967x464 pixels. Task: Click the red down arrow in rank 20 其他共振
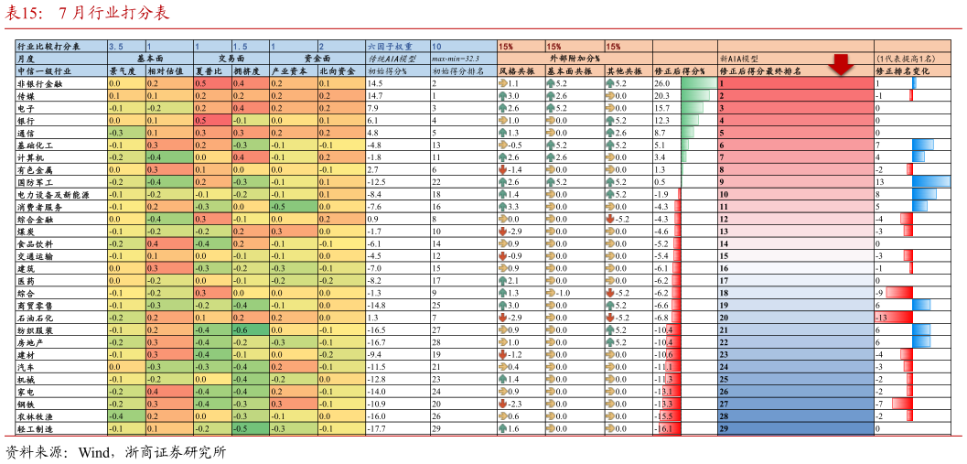[x=610, y=318]
